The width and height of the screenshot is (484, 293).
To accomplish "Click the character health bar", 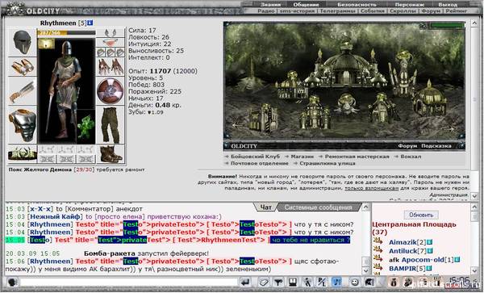I will point(66,32).
